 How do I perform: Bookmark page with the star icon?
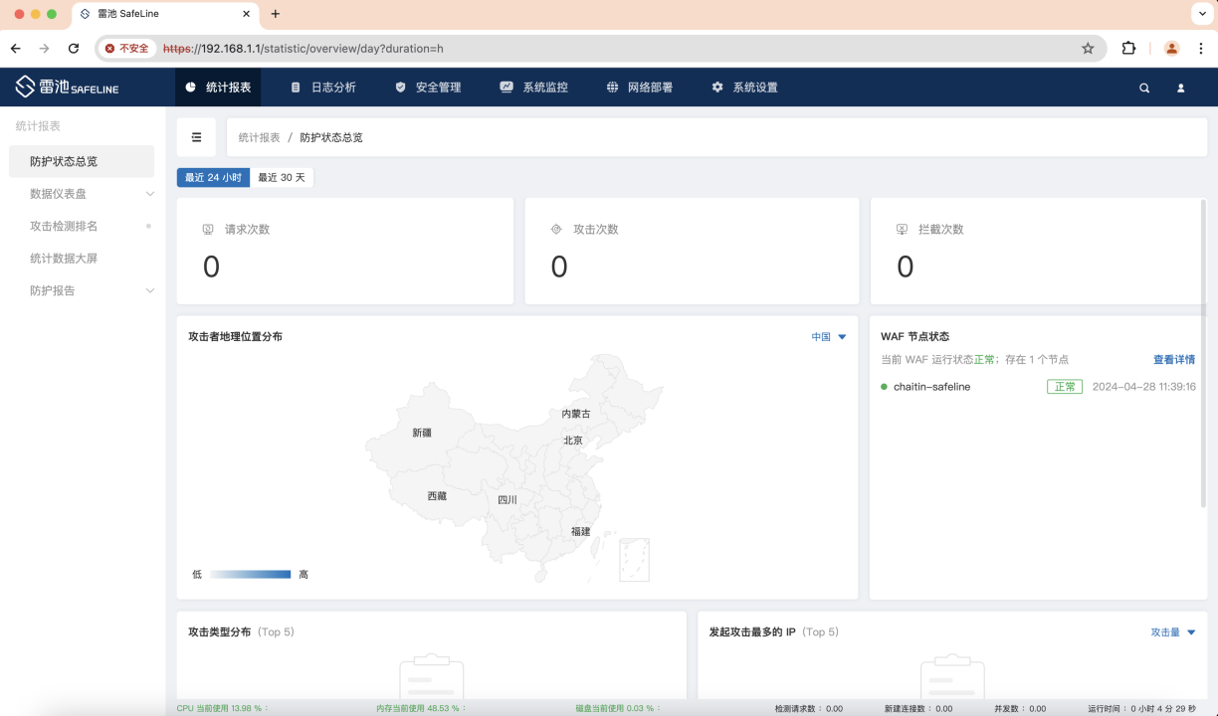(x=1088, y=48)
